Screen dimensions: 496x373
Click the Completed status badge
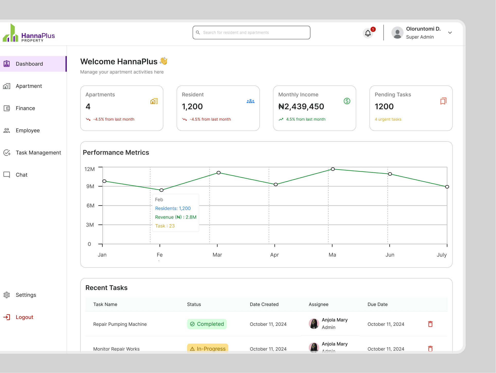click(x=207, y=324)
